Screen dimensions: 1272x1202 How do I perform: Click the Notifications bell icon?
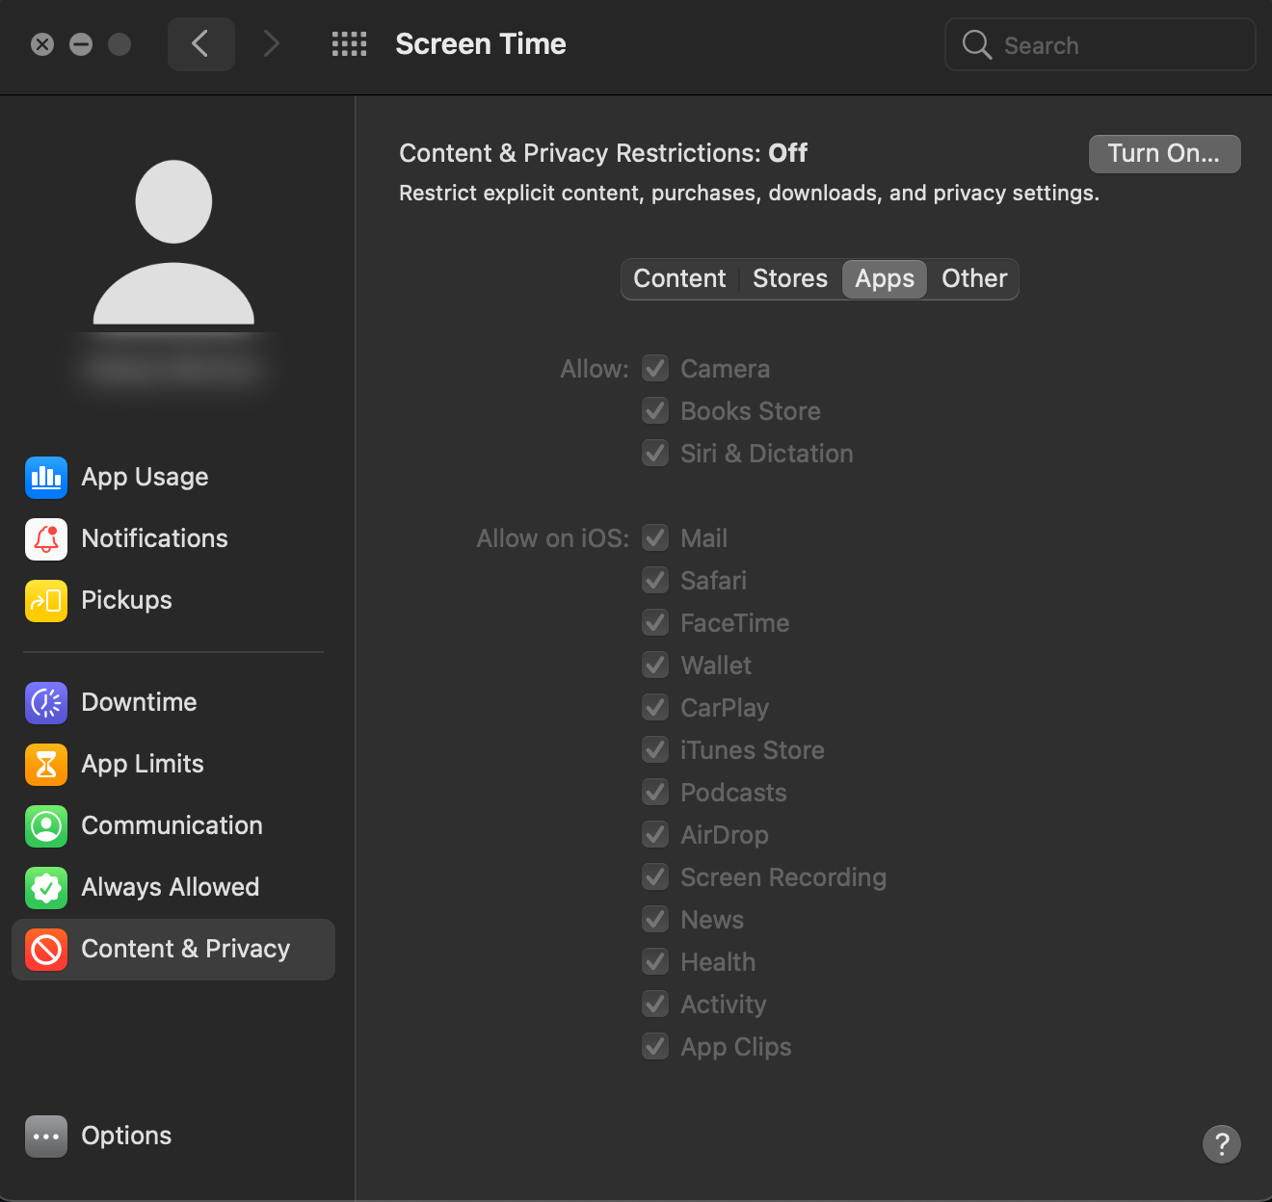[x=46, y=539]
